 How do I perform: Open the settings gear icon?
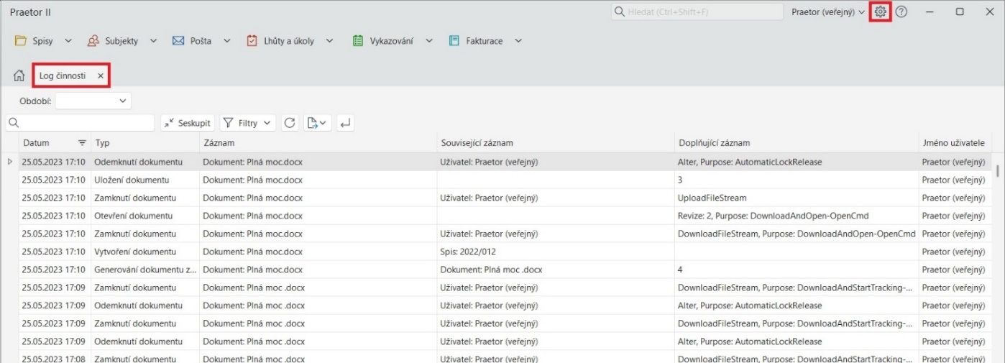click(x=880, y=12)
